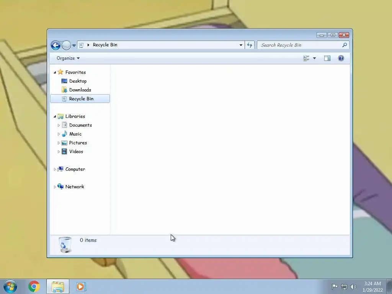Image resolution: width=392 pixels, height=294 pixels.
Task: Select Network in navigation pane
Action: click(x=75, y=187)
